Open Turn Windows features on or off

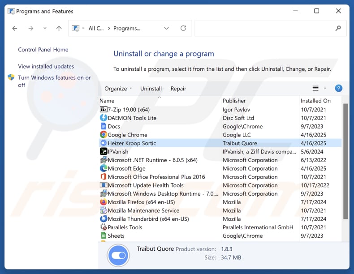click(54, 81)
